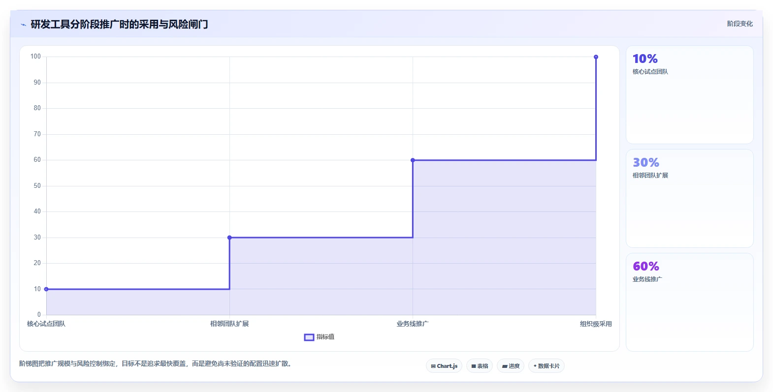The image size is (773, 392).
Task: Click the footer note starting 阶梯图把推广规模
Action: point(156,364)
